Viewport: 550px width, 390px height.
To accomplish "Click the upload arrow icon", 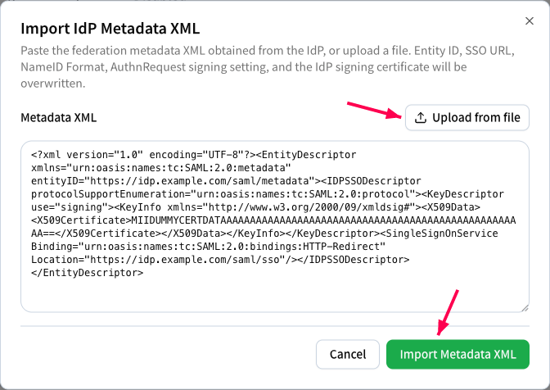I will tap(421, 118).
